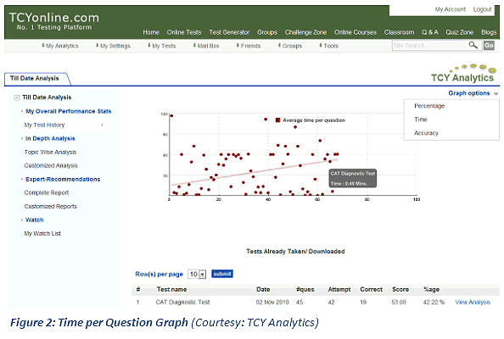Open Expert-Recommendations section
The image size is (504, 339).
click(x=63, y=179)
